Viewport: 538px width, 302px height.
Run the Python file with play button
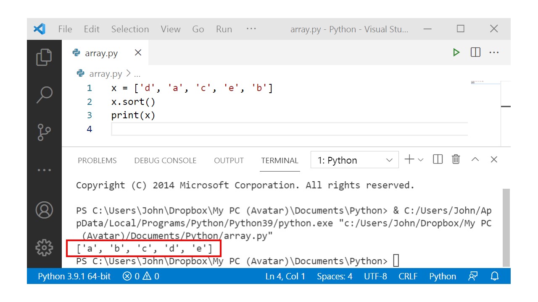coord(456,52)
